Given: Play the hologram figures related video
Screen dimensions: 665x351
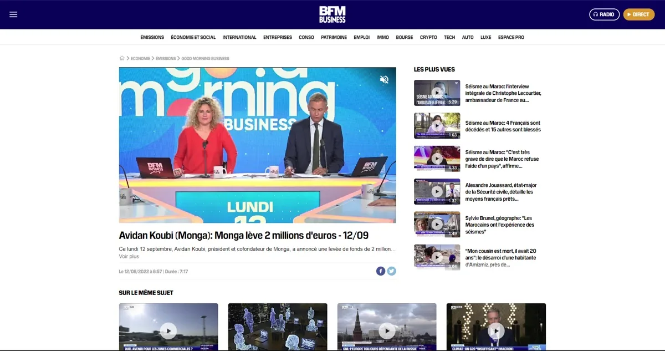Looking at the screenshot, I should coord(278,327).
